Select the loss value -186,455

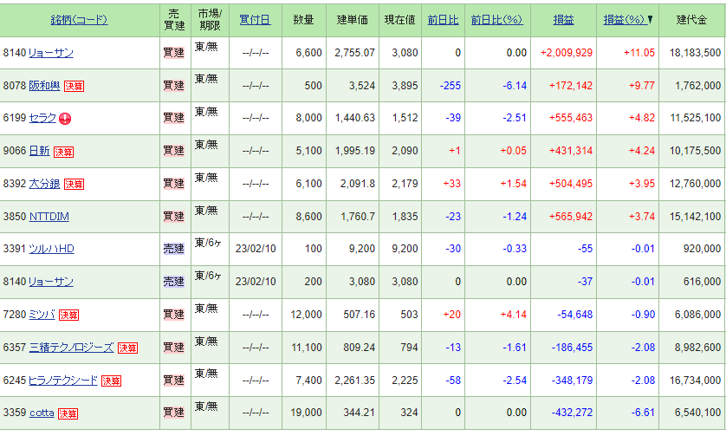[573, 348]
